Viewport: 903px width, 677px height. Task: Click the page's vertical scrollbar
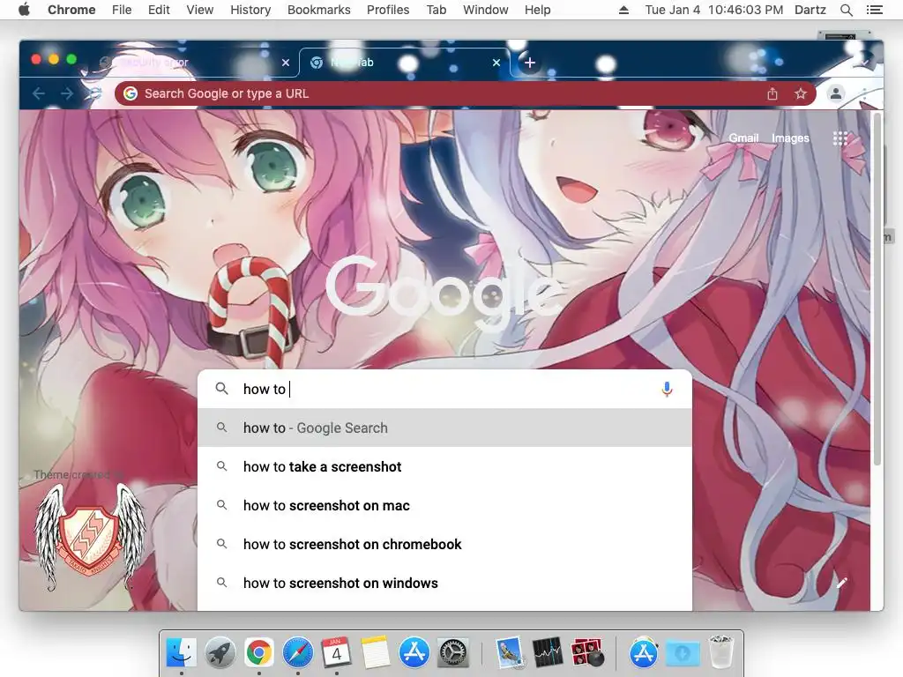877,289
